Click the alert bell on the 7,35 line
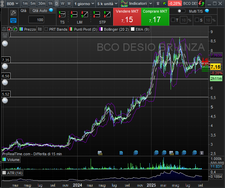Image resolution: width=225 pixels, height=188 pixels. click(5, 66)
